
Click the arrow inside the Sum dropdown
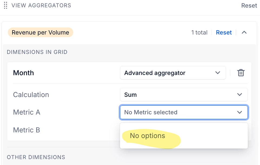[239, 95]
